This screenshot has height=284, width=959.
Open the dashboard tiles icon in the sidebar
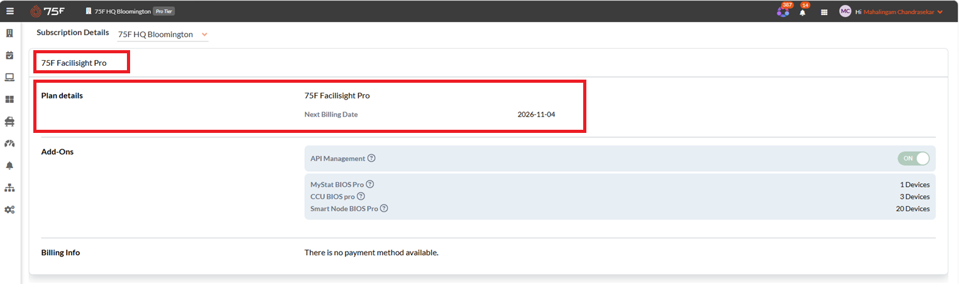[x=9, y=99]
